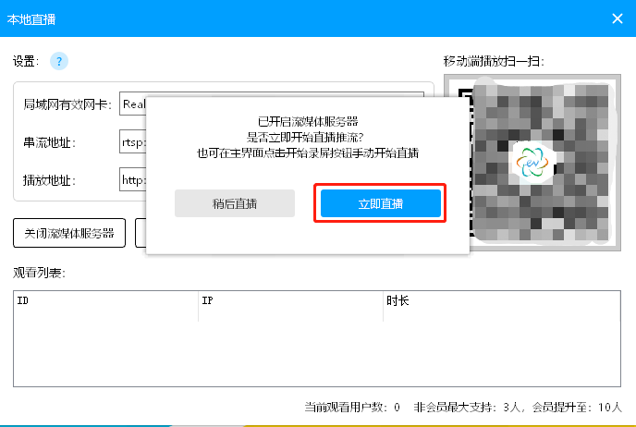Image resolution: width=636 pixels, height=427 pixels.
Task: Click the EV logo in the QR code
Action: (532, 164)
